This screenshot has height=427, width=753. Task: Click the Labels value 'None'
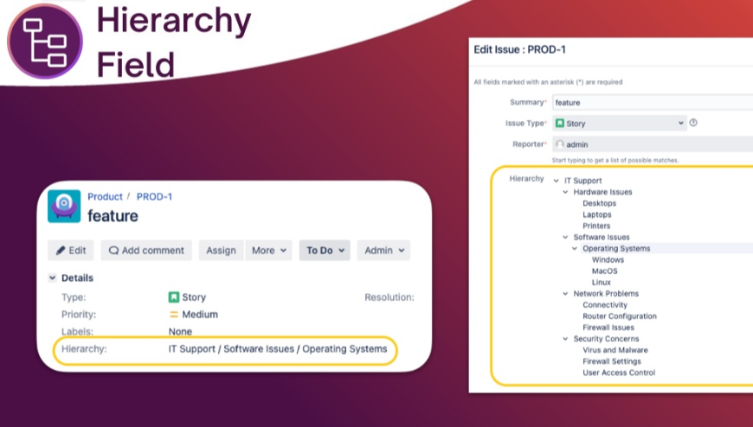(180, 332)
